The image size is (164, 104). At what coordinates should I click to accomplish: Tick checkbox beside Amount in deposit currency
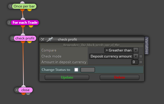(x=141, y=62)
